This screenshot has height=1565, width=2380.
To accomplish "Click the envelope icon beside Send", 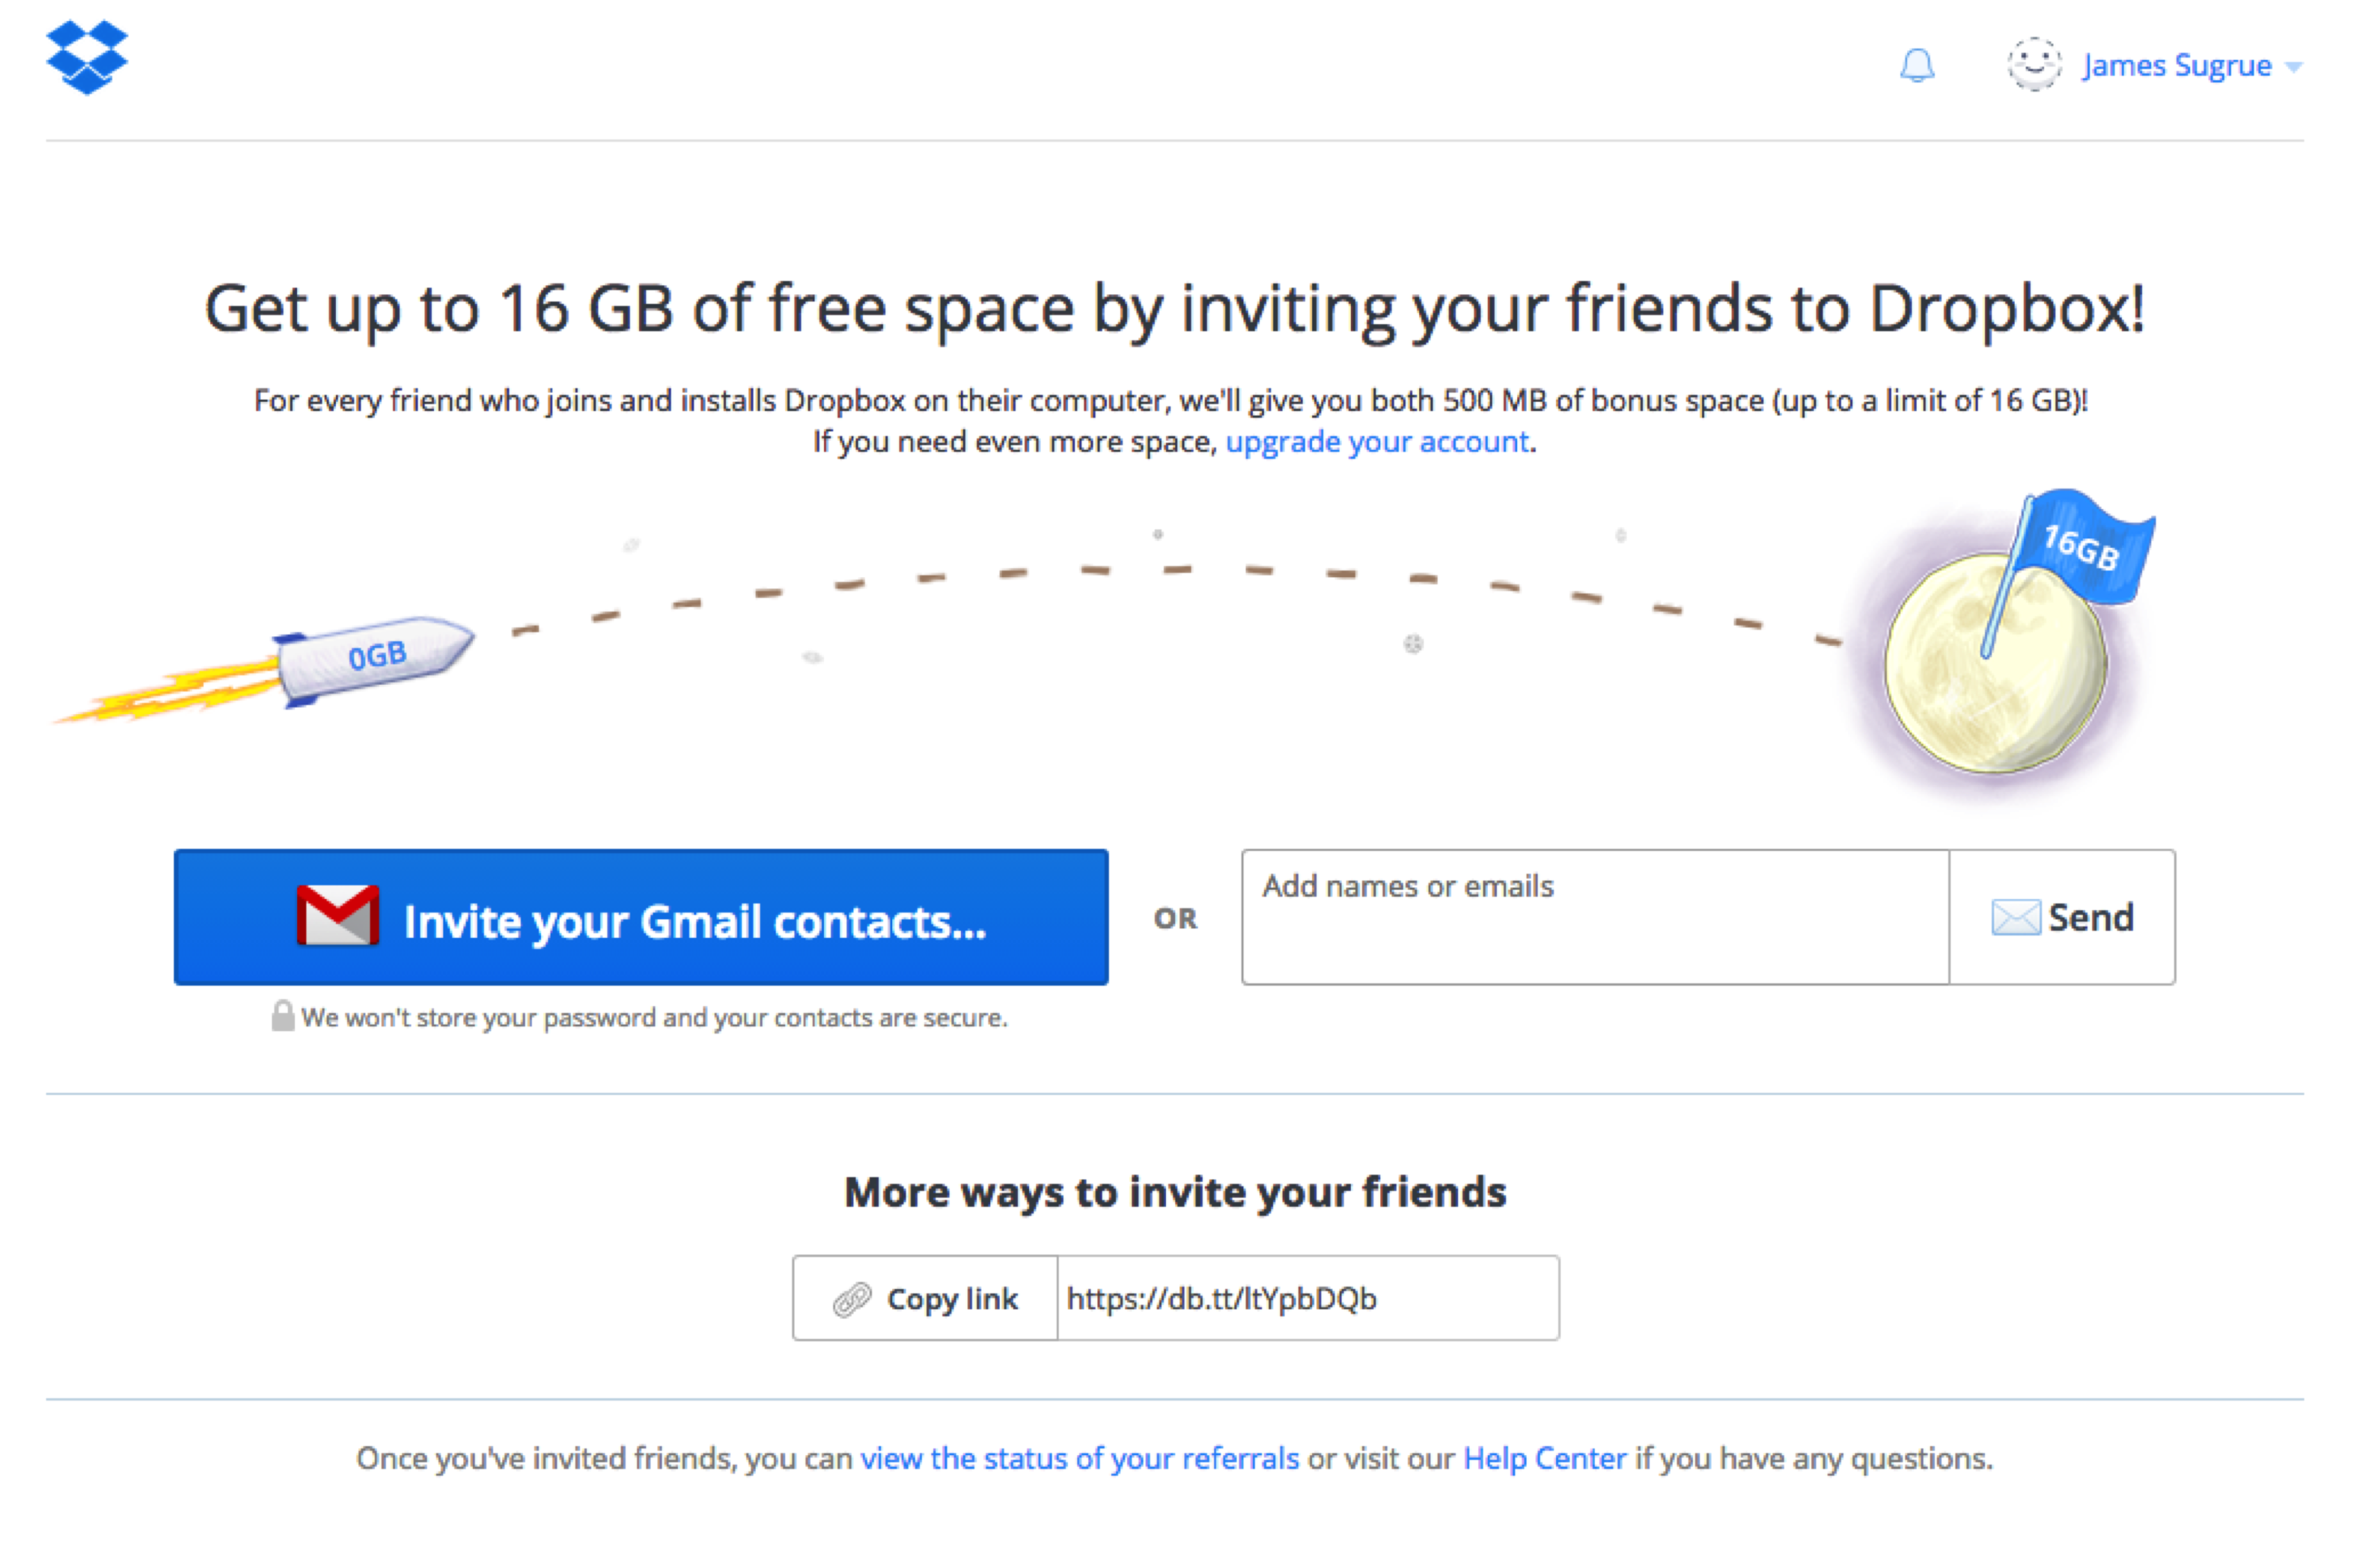I will click(x=2015, y=917).
